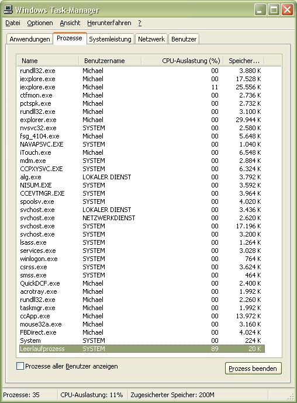The height and width of the screenshot is (403, 297).
Task: Open the Datei menu
Action: pyautogui.click(x=13, y=23)
